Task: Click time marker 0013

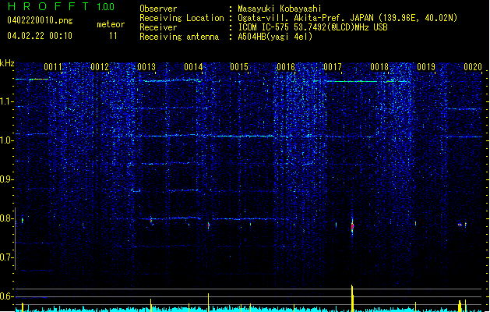Action: (x=146, y=67)
